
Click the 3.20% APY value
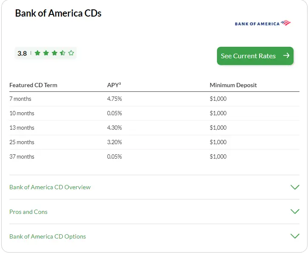(x=114, y=142)
